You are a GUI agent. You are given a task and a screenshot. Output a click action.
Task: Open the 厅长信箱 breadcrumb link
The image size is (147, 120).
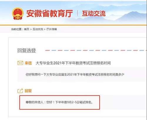pos(51,29)
